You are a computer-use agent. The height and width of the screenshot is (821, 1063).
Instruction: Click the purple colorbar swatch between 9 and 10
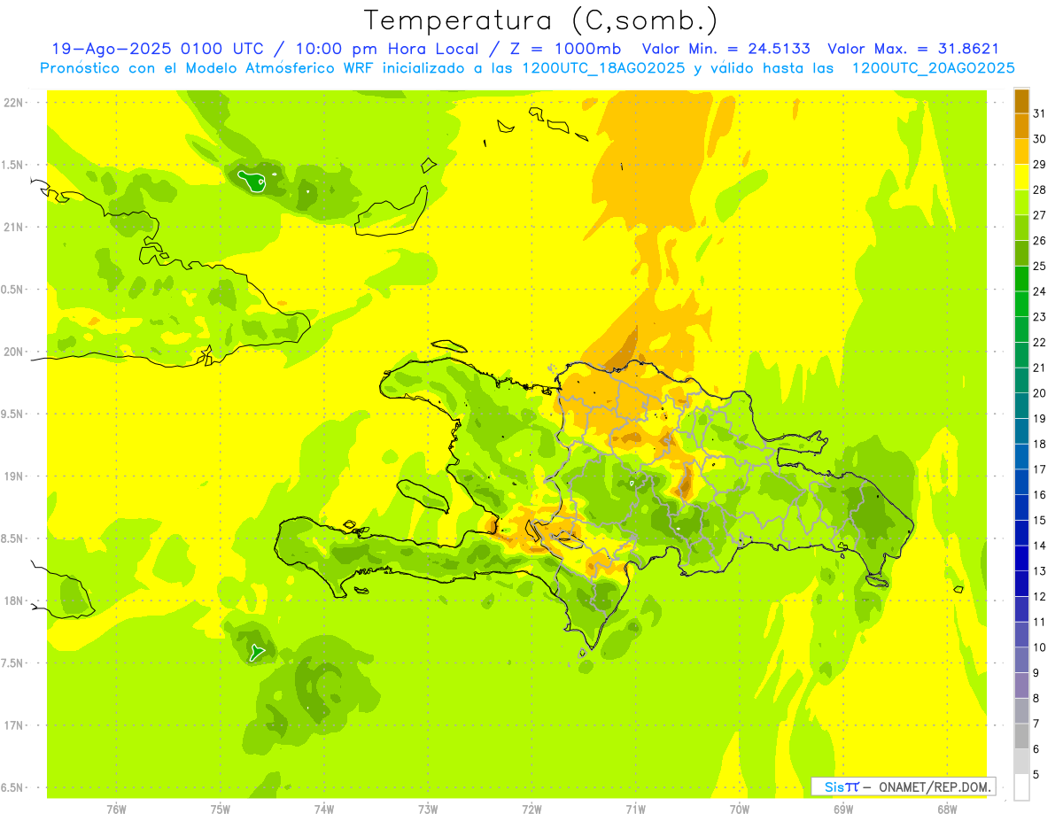pyautogui.click(x=1021, y=660)
